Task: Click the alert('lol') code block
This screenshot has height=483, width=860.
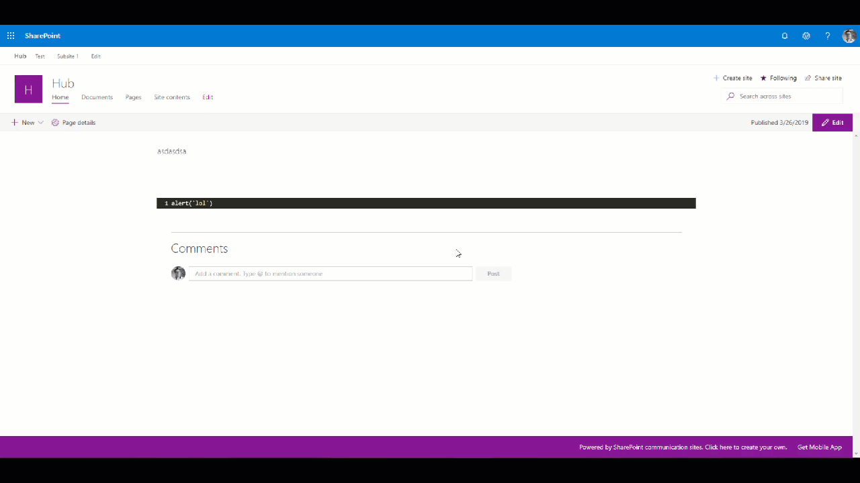Action: 426,203
